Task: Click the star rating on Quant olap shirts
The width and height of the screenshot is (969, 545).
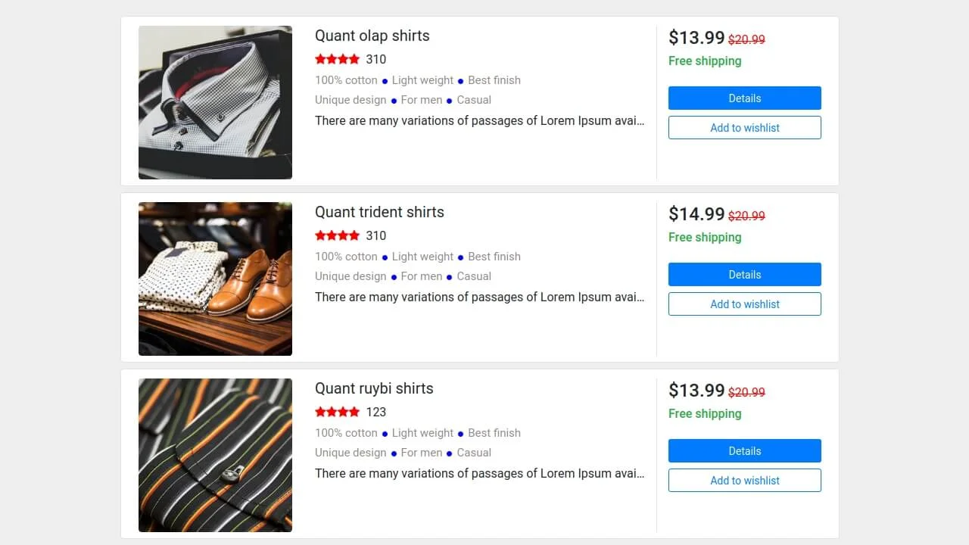Action: 338,58
